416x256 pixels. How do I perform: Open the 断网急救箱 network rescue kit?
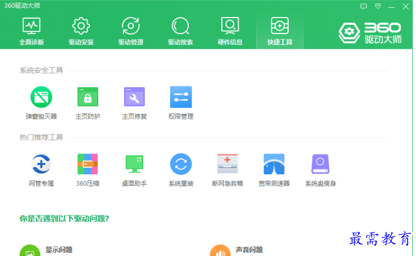[227, 170]
